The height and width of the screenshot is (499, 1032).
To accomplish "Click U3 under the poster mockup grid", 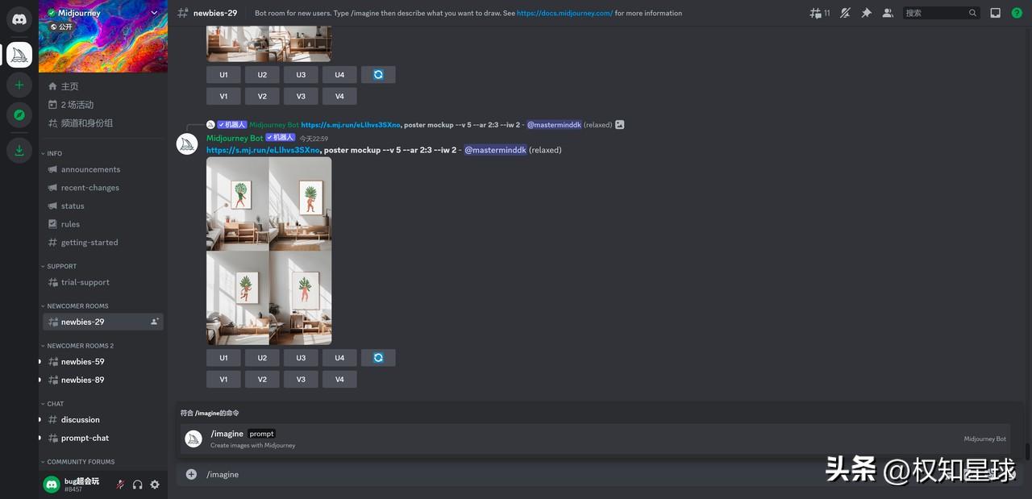I will [x=301, y=357].
